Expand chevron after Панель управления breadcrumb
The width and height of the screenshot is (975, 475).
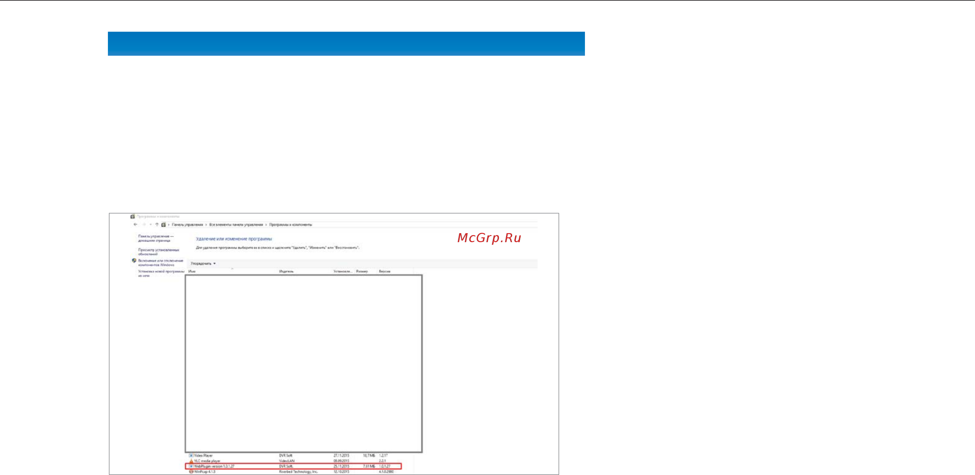click(206, 225)
